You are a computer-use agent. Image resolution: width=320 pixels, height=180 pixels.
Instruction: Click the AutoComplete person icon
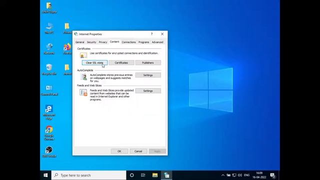pyautogui.click(x=83, y=77)
